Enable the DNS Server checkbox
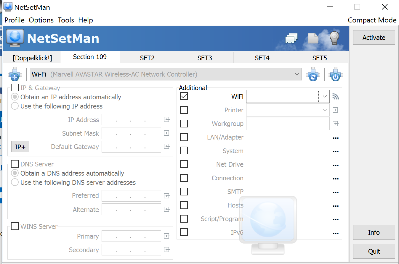The width and height of the screenshot is (399, 264). coord(15,164)
